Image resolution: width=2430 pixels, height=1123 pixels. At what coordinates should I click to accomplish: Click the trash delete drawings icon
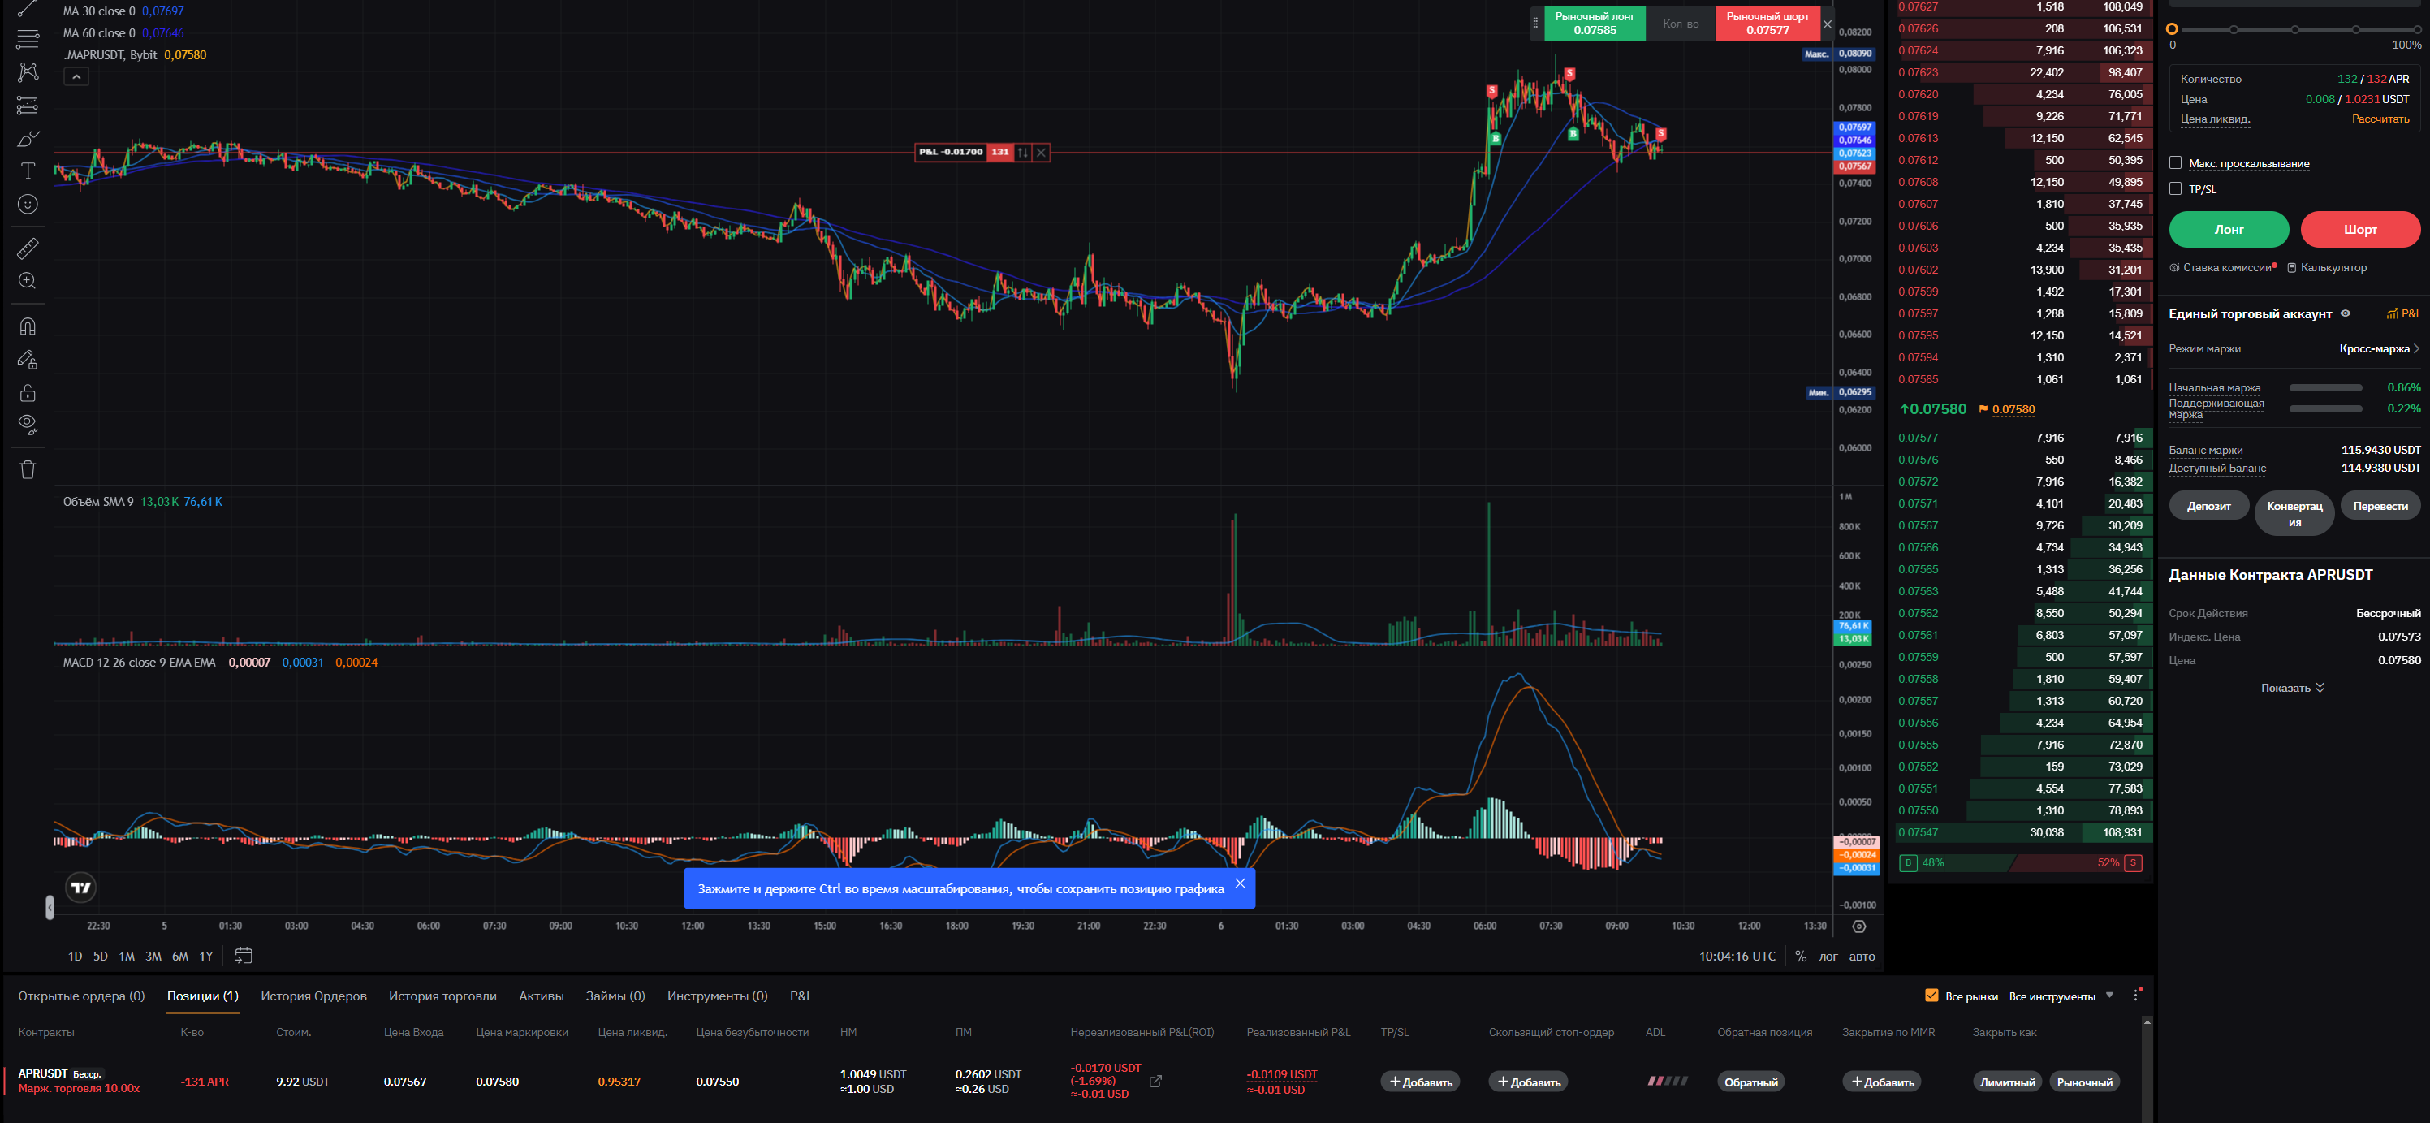pos(28,469)
